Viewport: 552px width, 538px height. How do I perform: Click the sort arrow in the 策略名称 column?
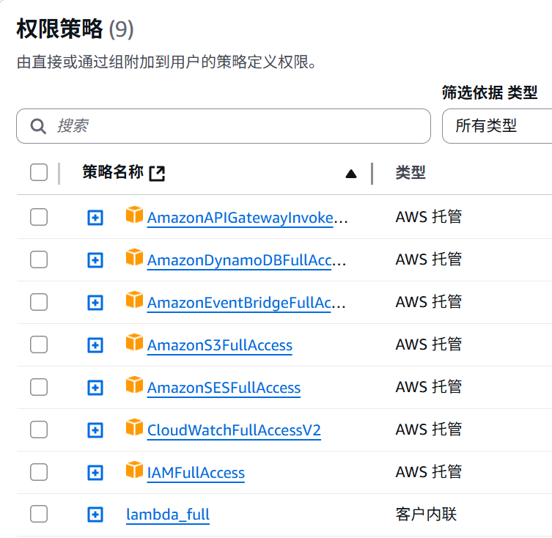(351, 174)
